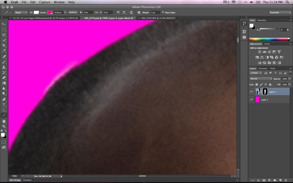Add a Color Balance adjustment
The image size is (293, 183).
[262, 57]
